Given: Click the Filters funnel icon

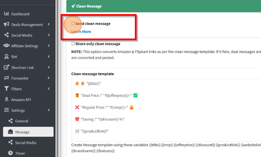Looking at the screenshot, I should click(x=6, y=88).
